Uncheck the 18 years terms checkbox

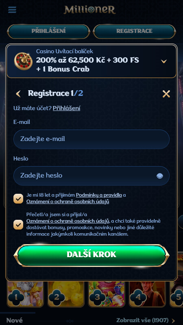pyautogui.click(x=18, y=199)
